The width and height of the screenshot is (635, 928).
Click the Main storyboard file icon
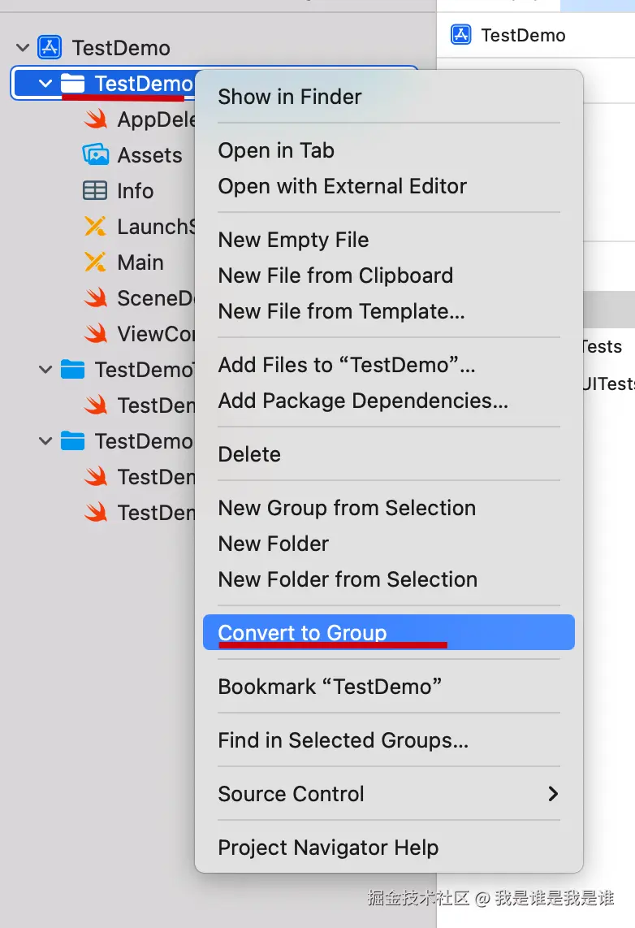tap(95, 262)
